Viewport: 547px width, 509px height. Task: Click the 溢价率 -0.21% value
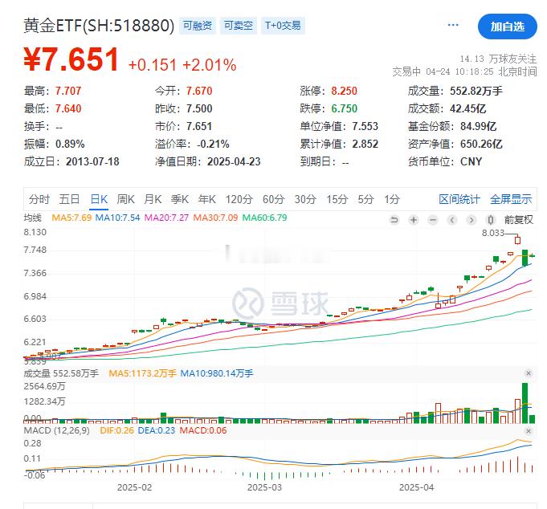coord(213,144)
